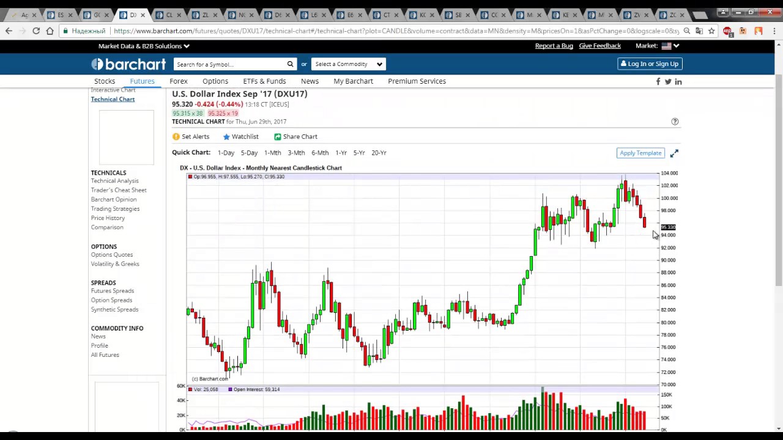
Task: Click into the Search for a Symbol field
Action: tap(229, 64)
